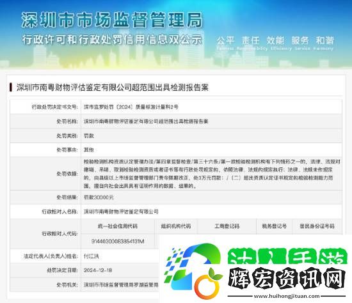This screenshot has height=303, width=352.
Task: Click the 行政相对人代码 label
Action: [60, 234]
